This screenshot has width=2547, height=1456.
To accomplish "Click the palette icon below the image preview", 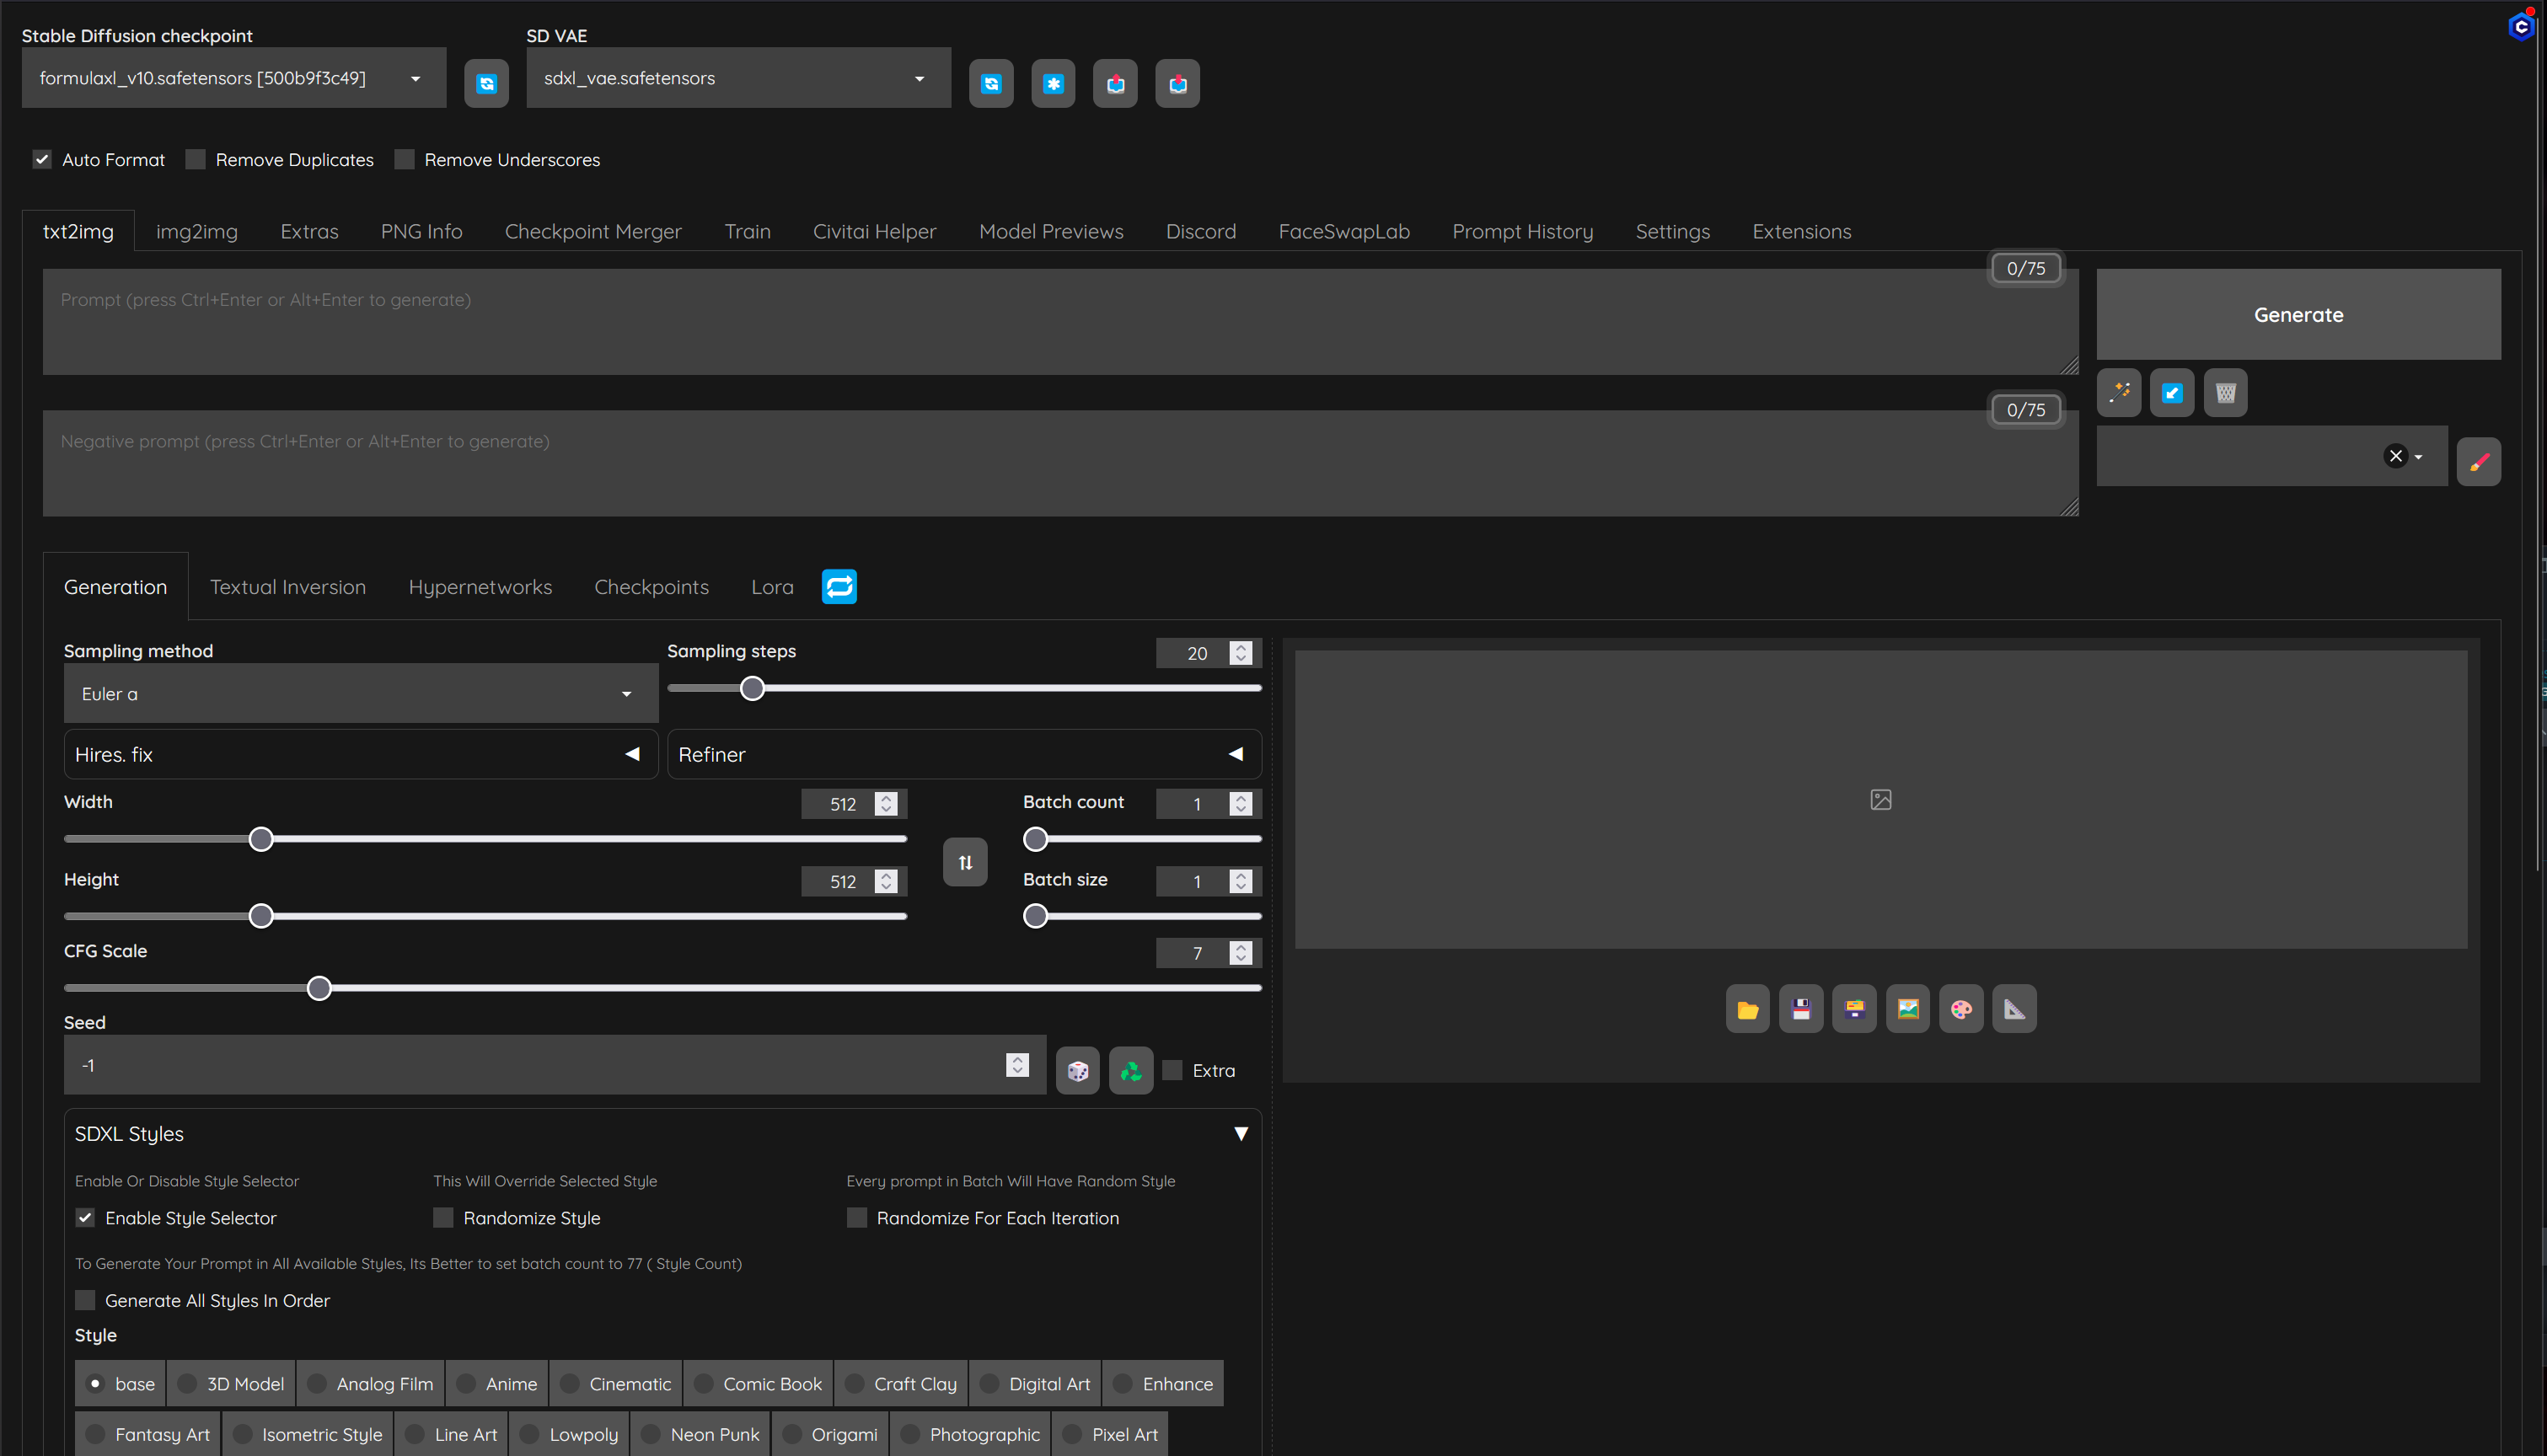I will coord(1960,1008).
